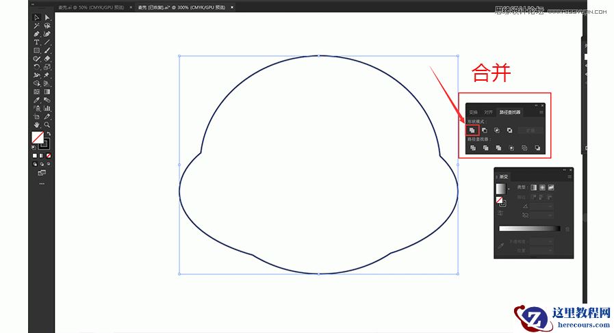Select the Lasso tool

pyautogui.click(x=47, y=26)
